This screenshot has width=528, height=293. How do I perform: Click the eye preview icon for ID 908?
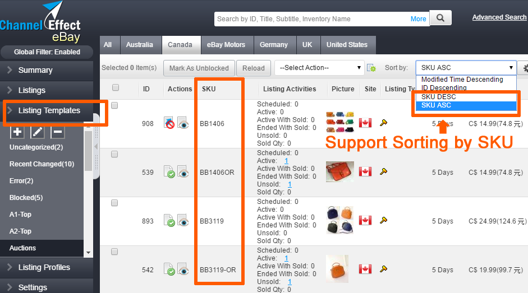(x=183, y=123)
